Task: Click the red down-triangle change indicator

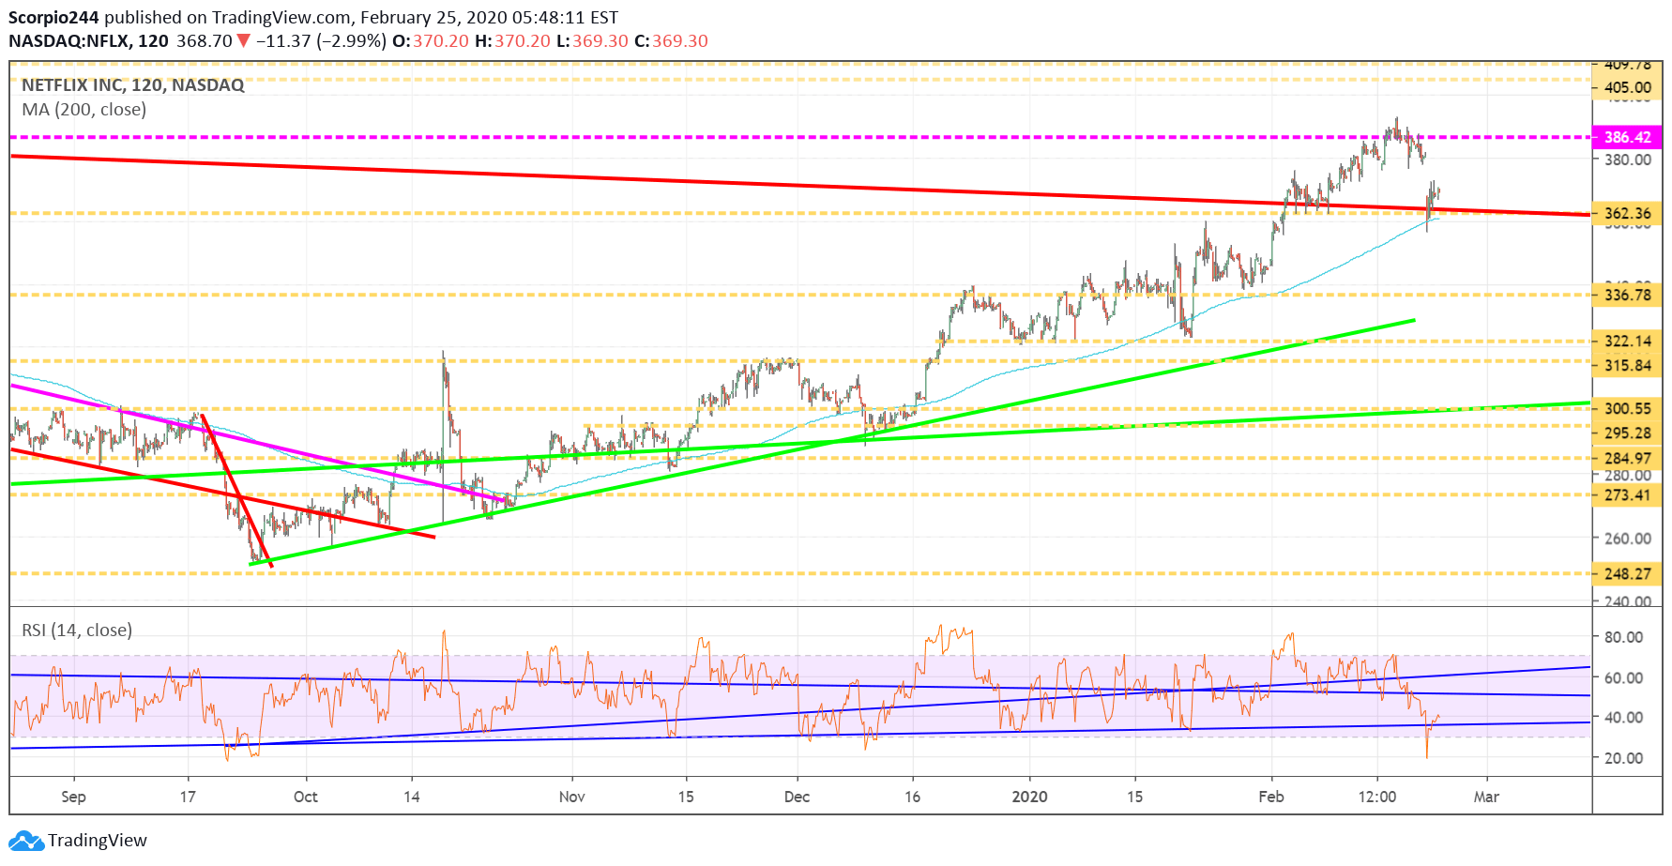Action: [x=243, y=41]
